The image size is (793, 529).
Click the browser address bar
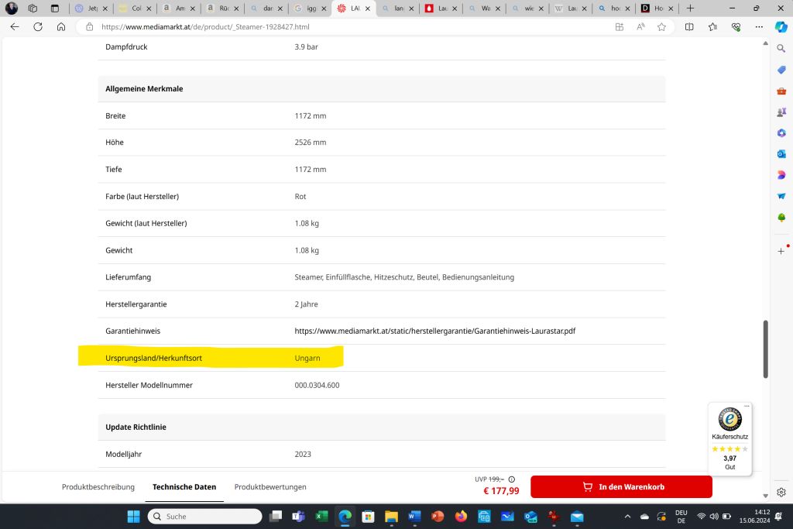tap(348, 26)
